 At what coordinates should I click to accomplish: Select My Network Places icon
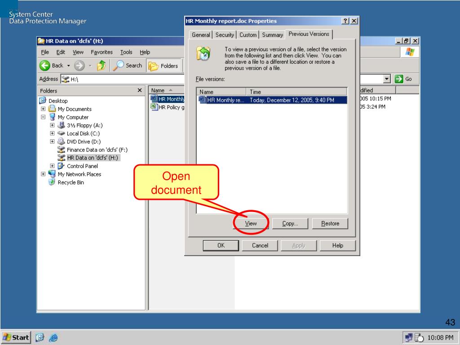(x=52, y=174)
